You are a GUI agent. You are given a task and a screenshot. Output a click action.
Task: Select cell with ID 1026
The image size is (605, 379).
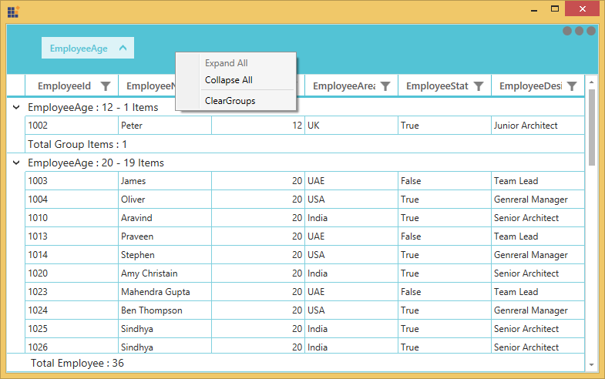tap(72, 346)
